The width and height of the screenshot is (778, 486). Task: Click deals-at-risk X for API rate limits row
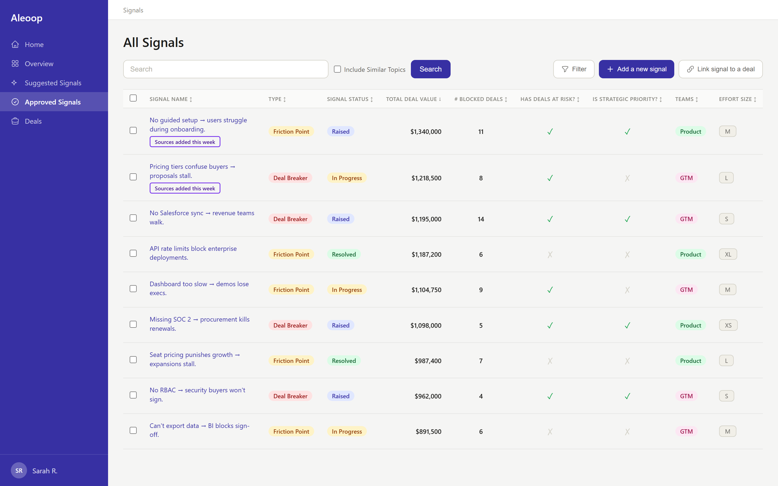click(550, 255)
